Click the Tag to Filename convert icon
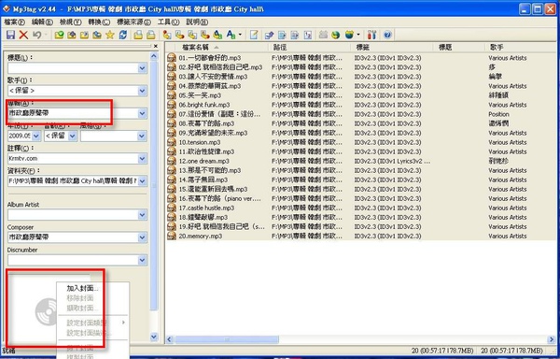 point(167,35)
